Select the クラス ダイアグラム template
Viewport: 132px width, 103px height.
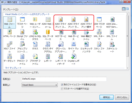(48, 47)
